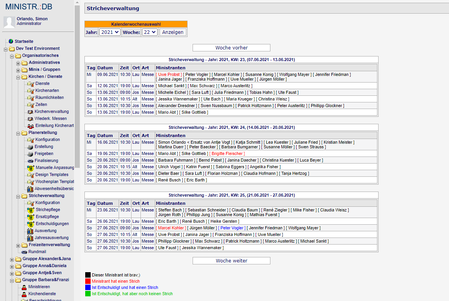Open the Wochenplan Templates entry
The width and height of the screenshot is (449, 301).
[54, 182]
